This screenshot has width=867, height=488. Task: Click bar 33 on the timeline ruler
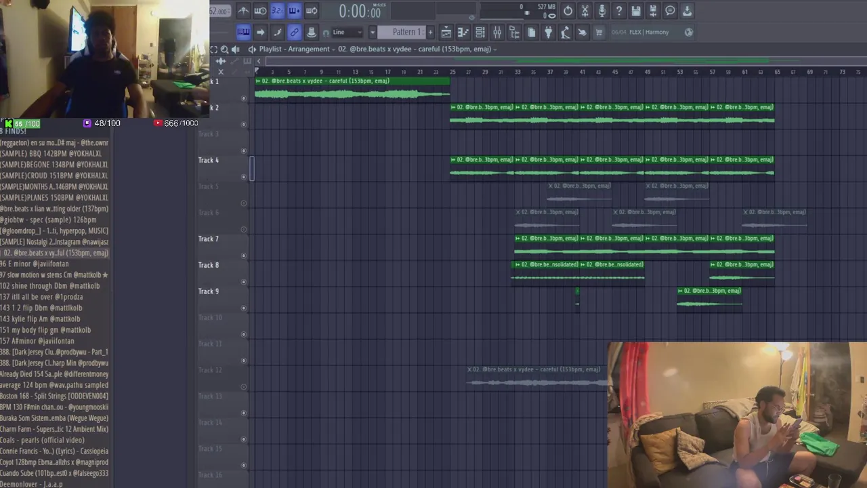518,71
